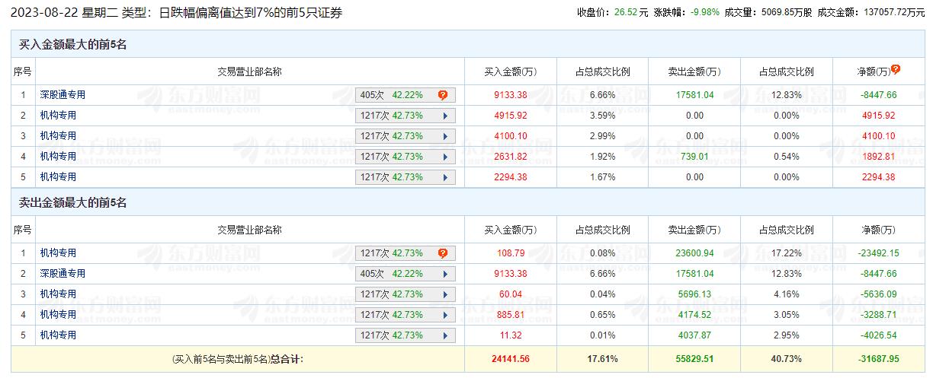Open 深股通专用 link in buy top 5

coord(63,95)
